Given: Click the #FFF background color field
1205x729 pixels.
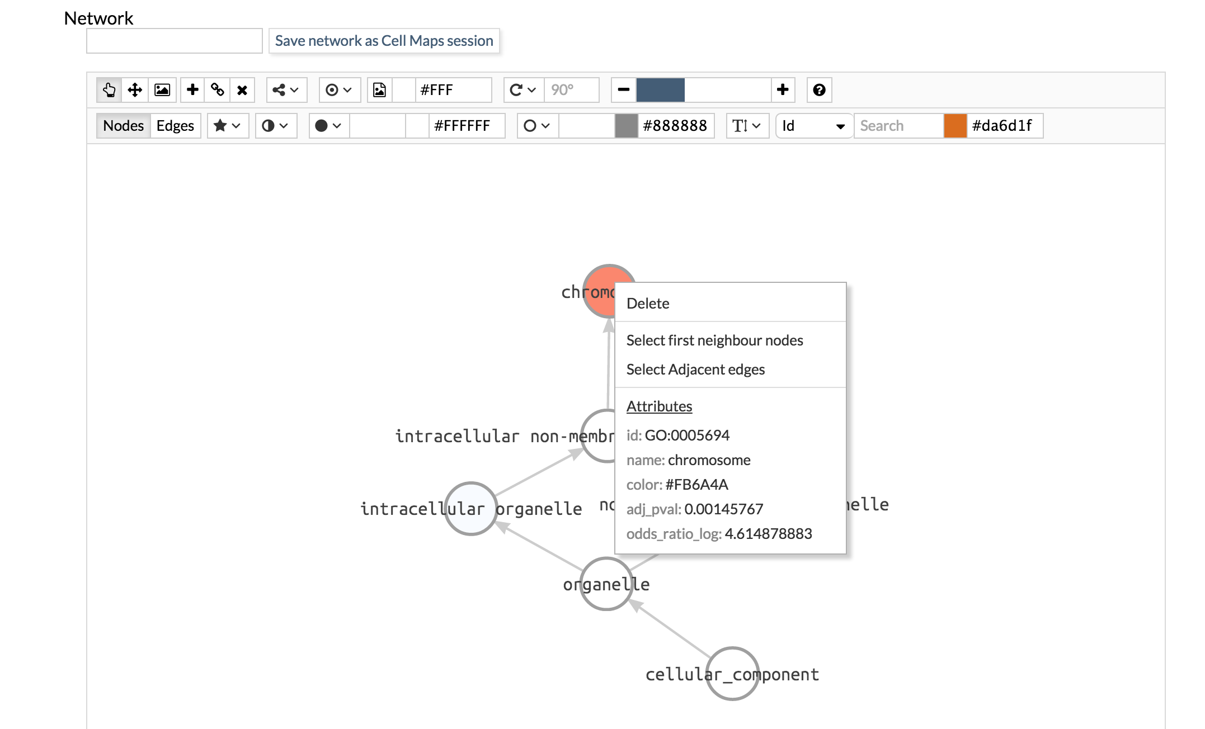Looking at the screenshot, I should 453,90.
